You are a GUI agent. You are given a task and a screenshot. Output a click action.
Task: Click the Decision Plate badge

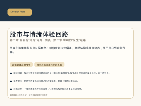20,12
